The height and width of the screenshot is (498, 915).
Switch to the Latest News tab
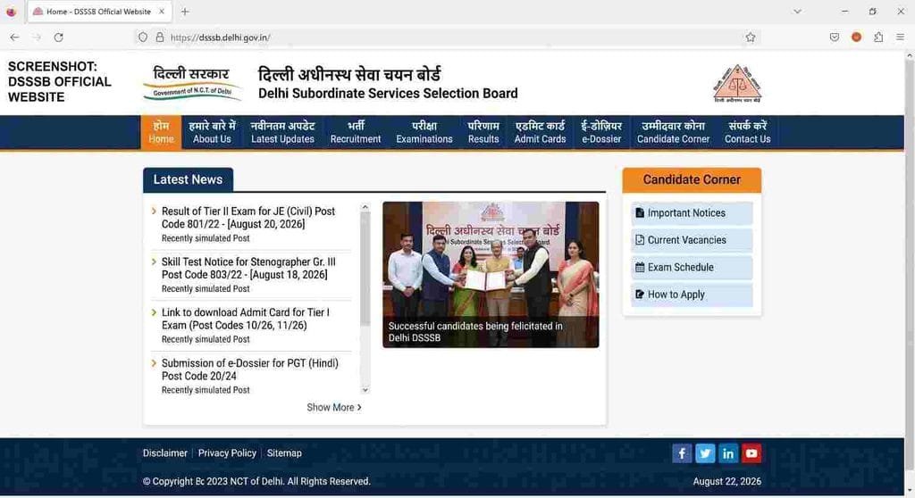188,179
